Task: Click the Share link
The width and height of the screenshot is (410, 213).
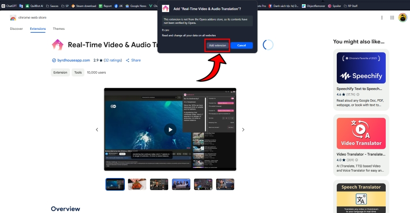Action: 133,60
